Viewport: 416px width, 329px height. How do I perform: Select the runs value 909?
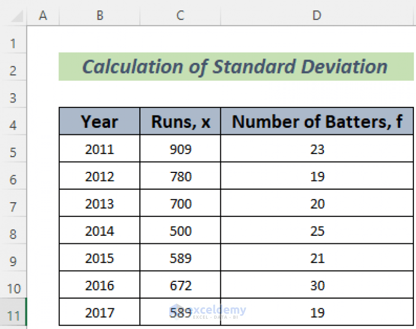point(181,149)
